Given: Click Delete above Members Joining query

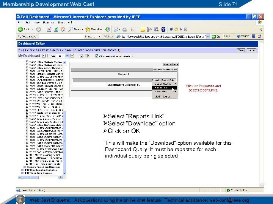Looking at the screenshot, I should (x=172, y=80).
